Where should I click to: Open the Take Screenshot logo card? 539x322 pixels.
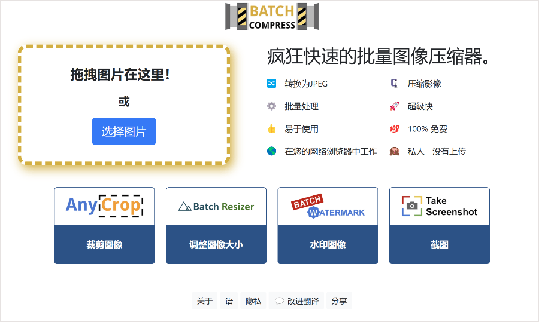440,206
